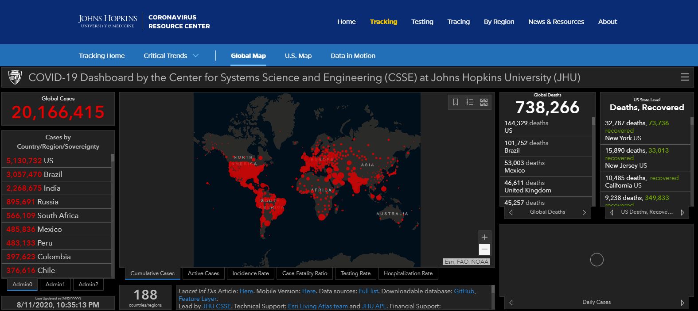The width and height of the screenshot is (698, 311).
Task: Open the JHU CSSE link
Action: pos(217,306)
